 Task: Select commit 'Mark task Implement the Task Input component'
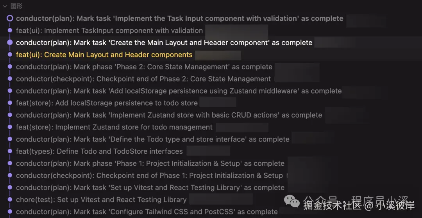tap(179, 18)
